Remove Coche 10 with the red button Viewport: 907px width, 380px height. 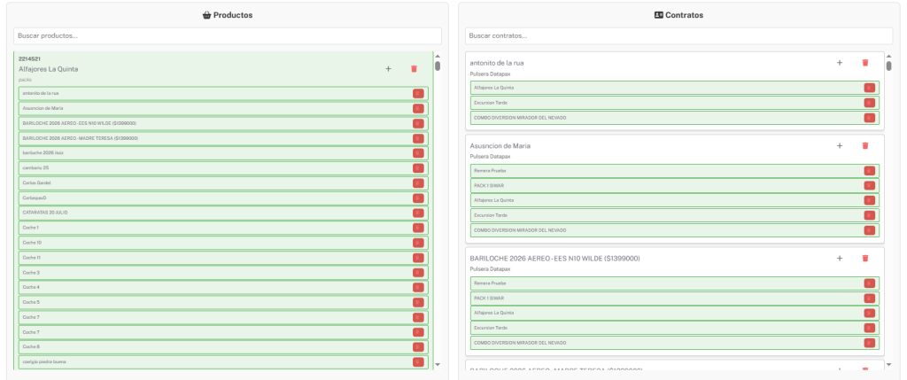click(x=418, y=243)
